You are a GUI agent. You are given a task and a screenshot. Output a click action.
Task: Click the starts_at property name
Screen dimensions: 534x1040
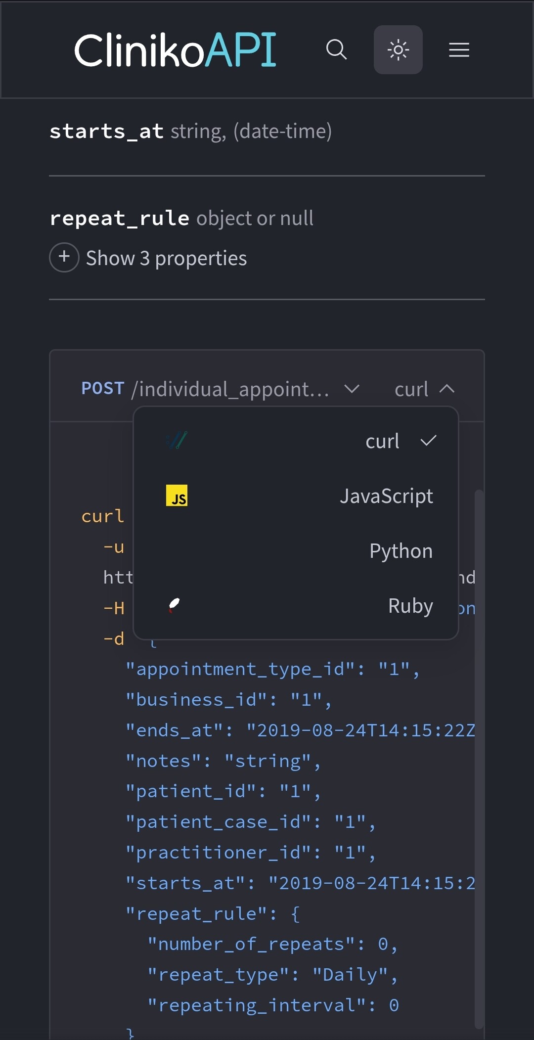pyautogui.click(x=106, y=132)
